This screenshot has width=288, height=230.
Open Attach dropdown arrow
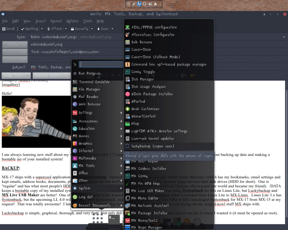point(66,29)
